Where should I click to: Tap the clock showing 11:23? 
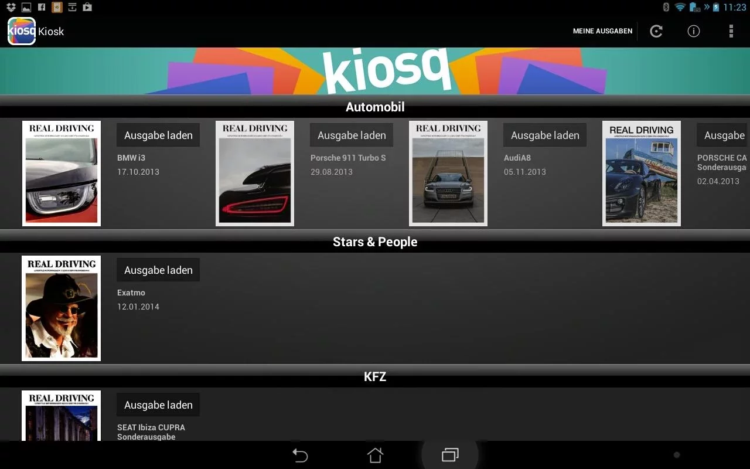click(x=735, y=7)
